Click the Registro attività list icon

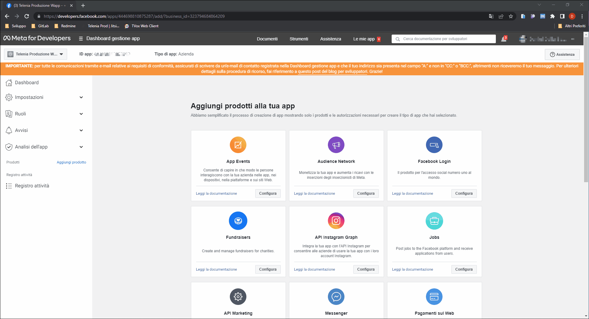pos(9,186)
